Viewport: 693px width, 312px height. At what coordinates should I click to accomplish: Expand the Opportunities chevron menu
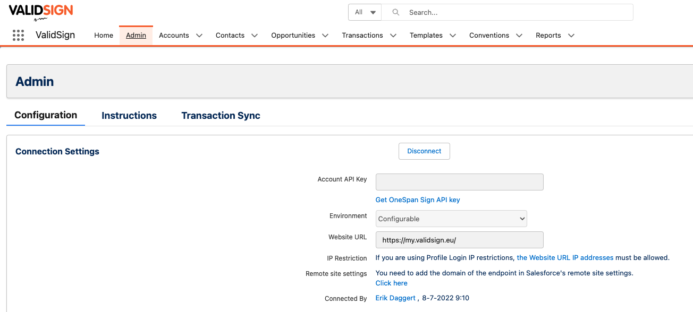pos(325,36)
